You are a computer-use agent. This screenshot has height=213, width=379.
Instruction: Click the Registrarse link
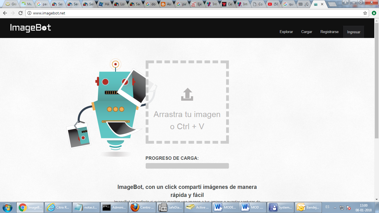[329, 32]
